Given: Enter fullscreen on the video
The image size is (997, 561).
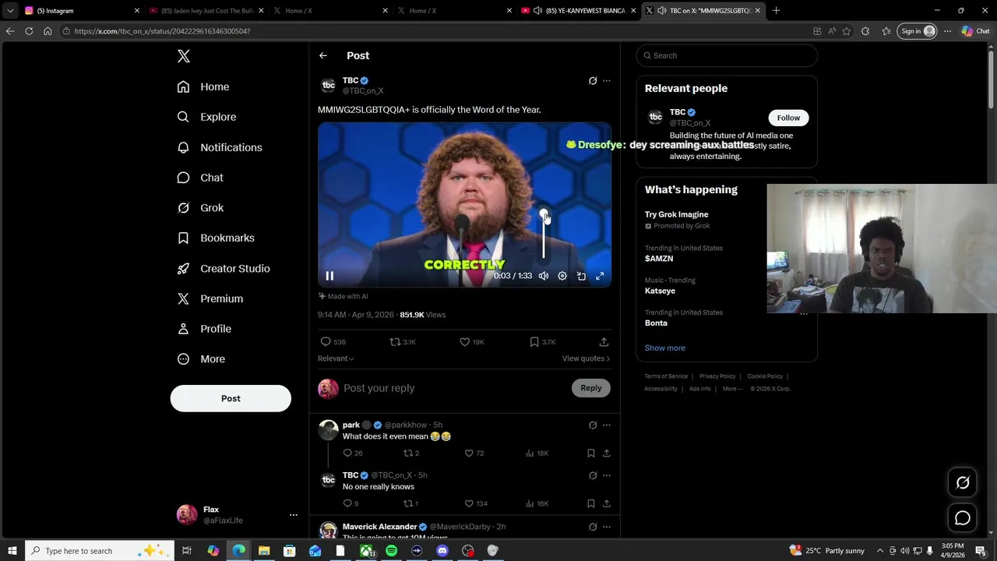Looking at the screenshot, I should click(600, 276).
